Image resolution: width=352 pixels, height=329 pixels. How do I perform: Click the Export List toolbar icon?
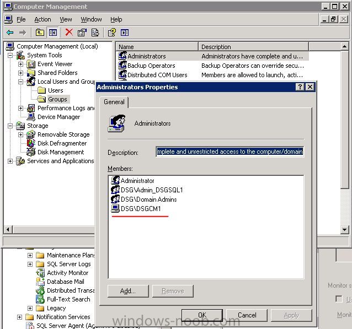pos(95,33)
